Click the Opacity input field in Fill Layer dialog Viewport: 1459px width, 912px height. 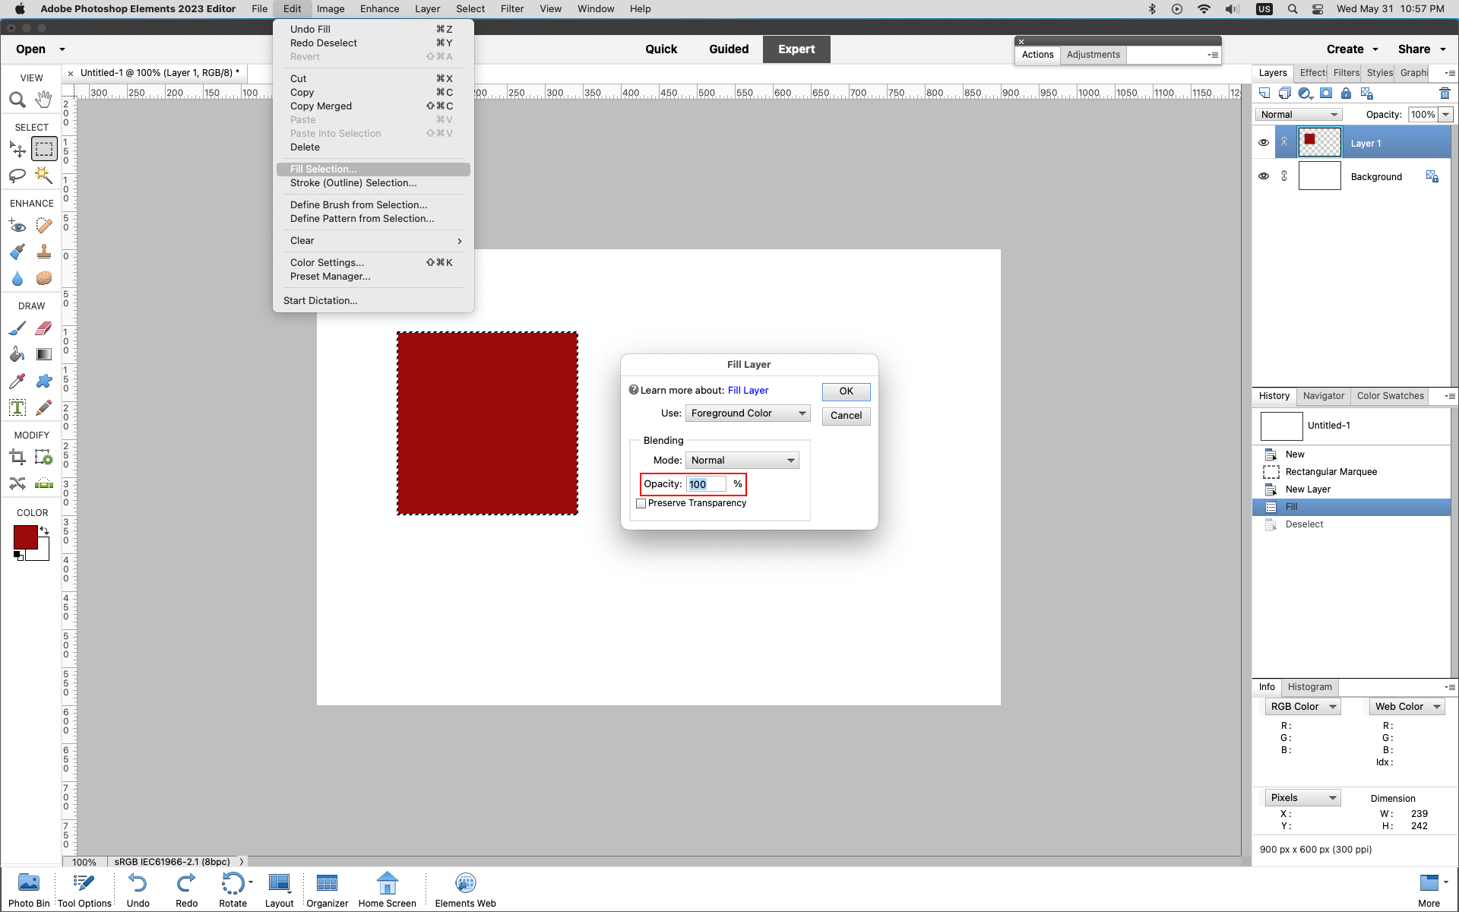[705, 484]
